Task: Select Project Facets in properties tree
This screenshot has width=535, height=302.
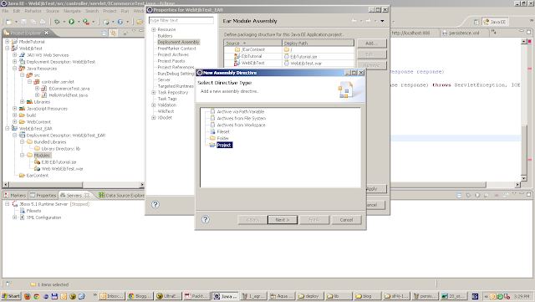Action: click(171, 61)
